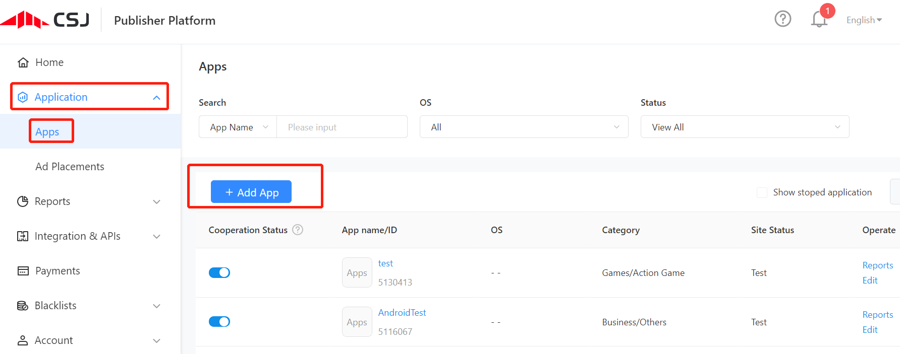900x354 pixels.
Task: Open Reports link for test app
Action: click(x=877, y=265)
